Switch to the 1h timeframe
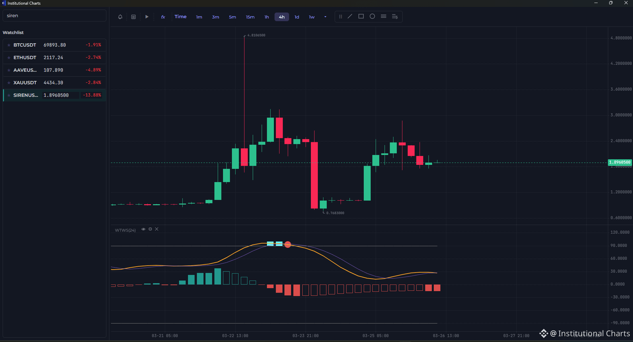This screenshot has height=342, width=633. tap(267, 17)
